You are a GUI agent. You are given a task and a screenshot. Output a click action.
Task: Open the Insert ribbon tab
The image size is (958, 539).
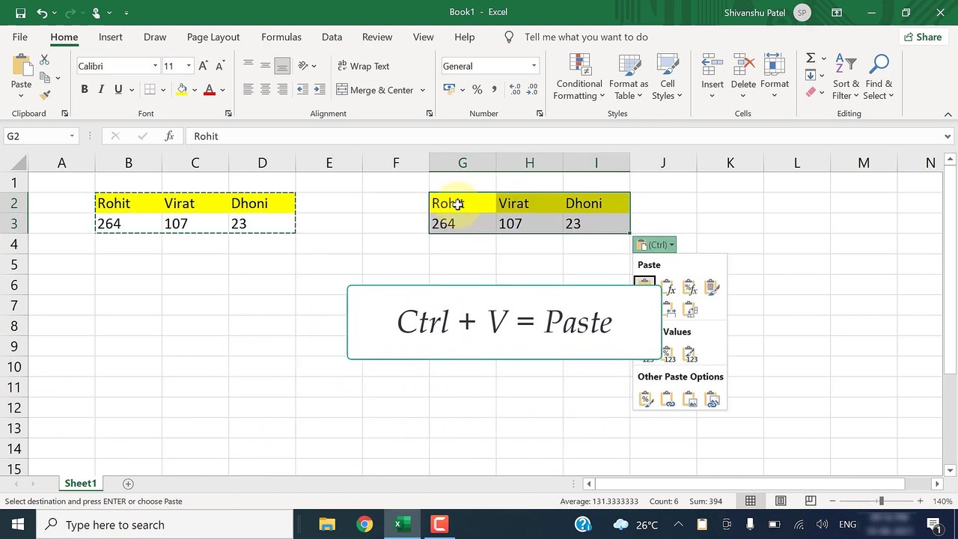[111, 37]
